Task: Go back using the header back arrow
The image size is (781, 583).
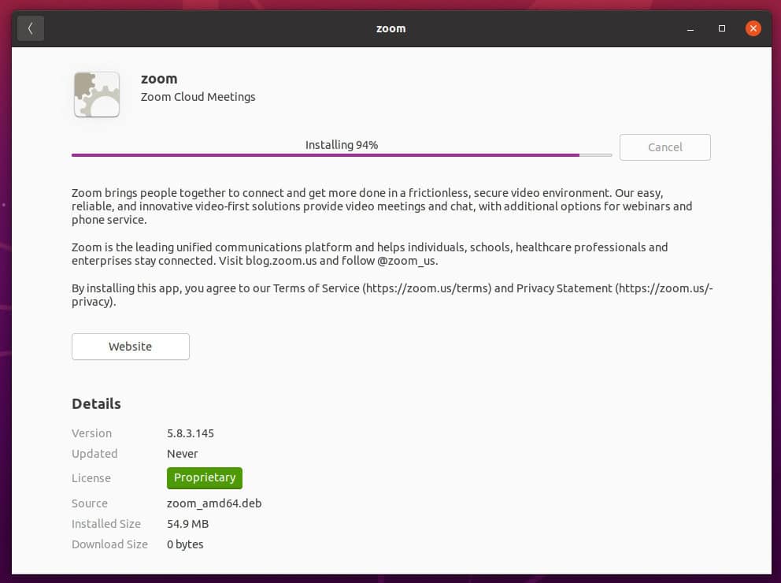Action: [31, 28]
